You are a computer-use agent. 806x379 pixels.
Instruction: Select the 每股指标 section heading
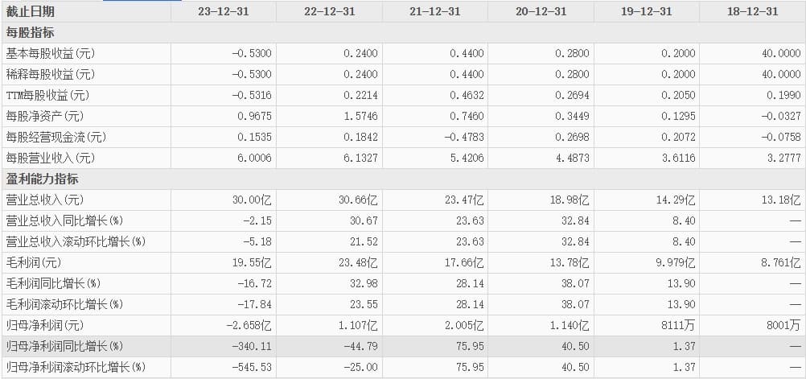(31, 32)
